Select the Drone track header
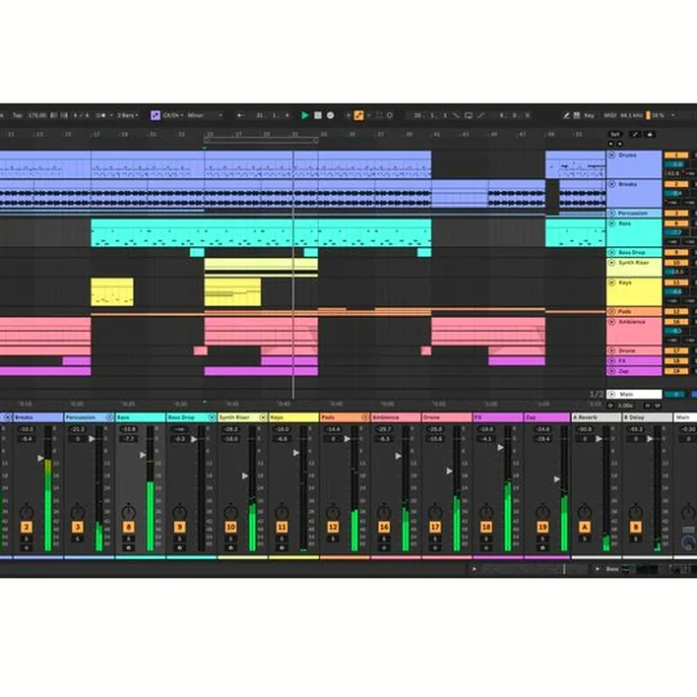697x697 pixels. tap(634, 350)
